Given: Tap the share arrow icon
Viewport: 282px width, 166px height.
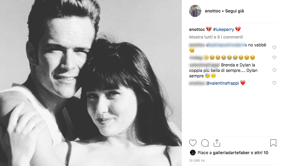Looking at the screenshot, I should coord(217,143).
